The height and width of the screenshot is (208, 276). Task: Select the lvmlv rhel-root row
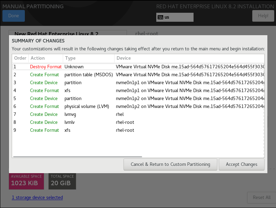138,122
